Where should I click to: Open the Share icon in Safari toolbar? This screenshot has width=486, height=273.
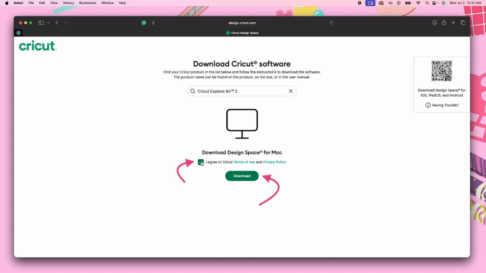(444, 23)
